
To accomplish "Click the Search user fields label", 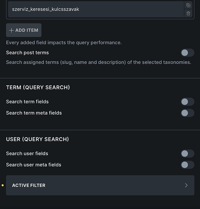I will 27,153.
